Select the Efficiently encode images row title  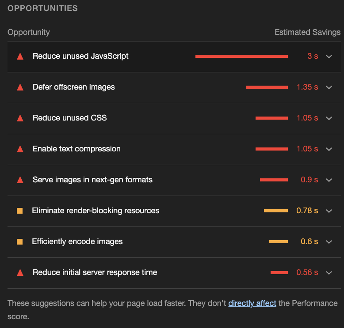coord(77,241)
